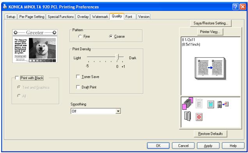Click the question mark help icon in title bar

(236, 7)
